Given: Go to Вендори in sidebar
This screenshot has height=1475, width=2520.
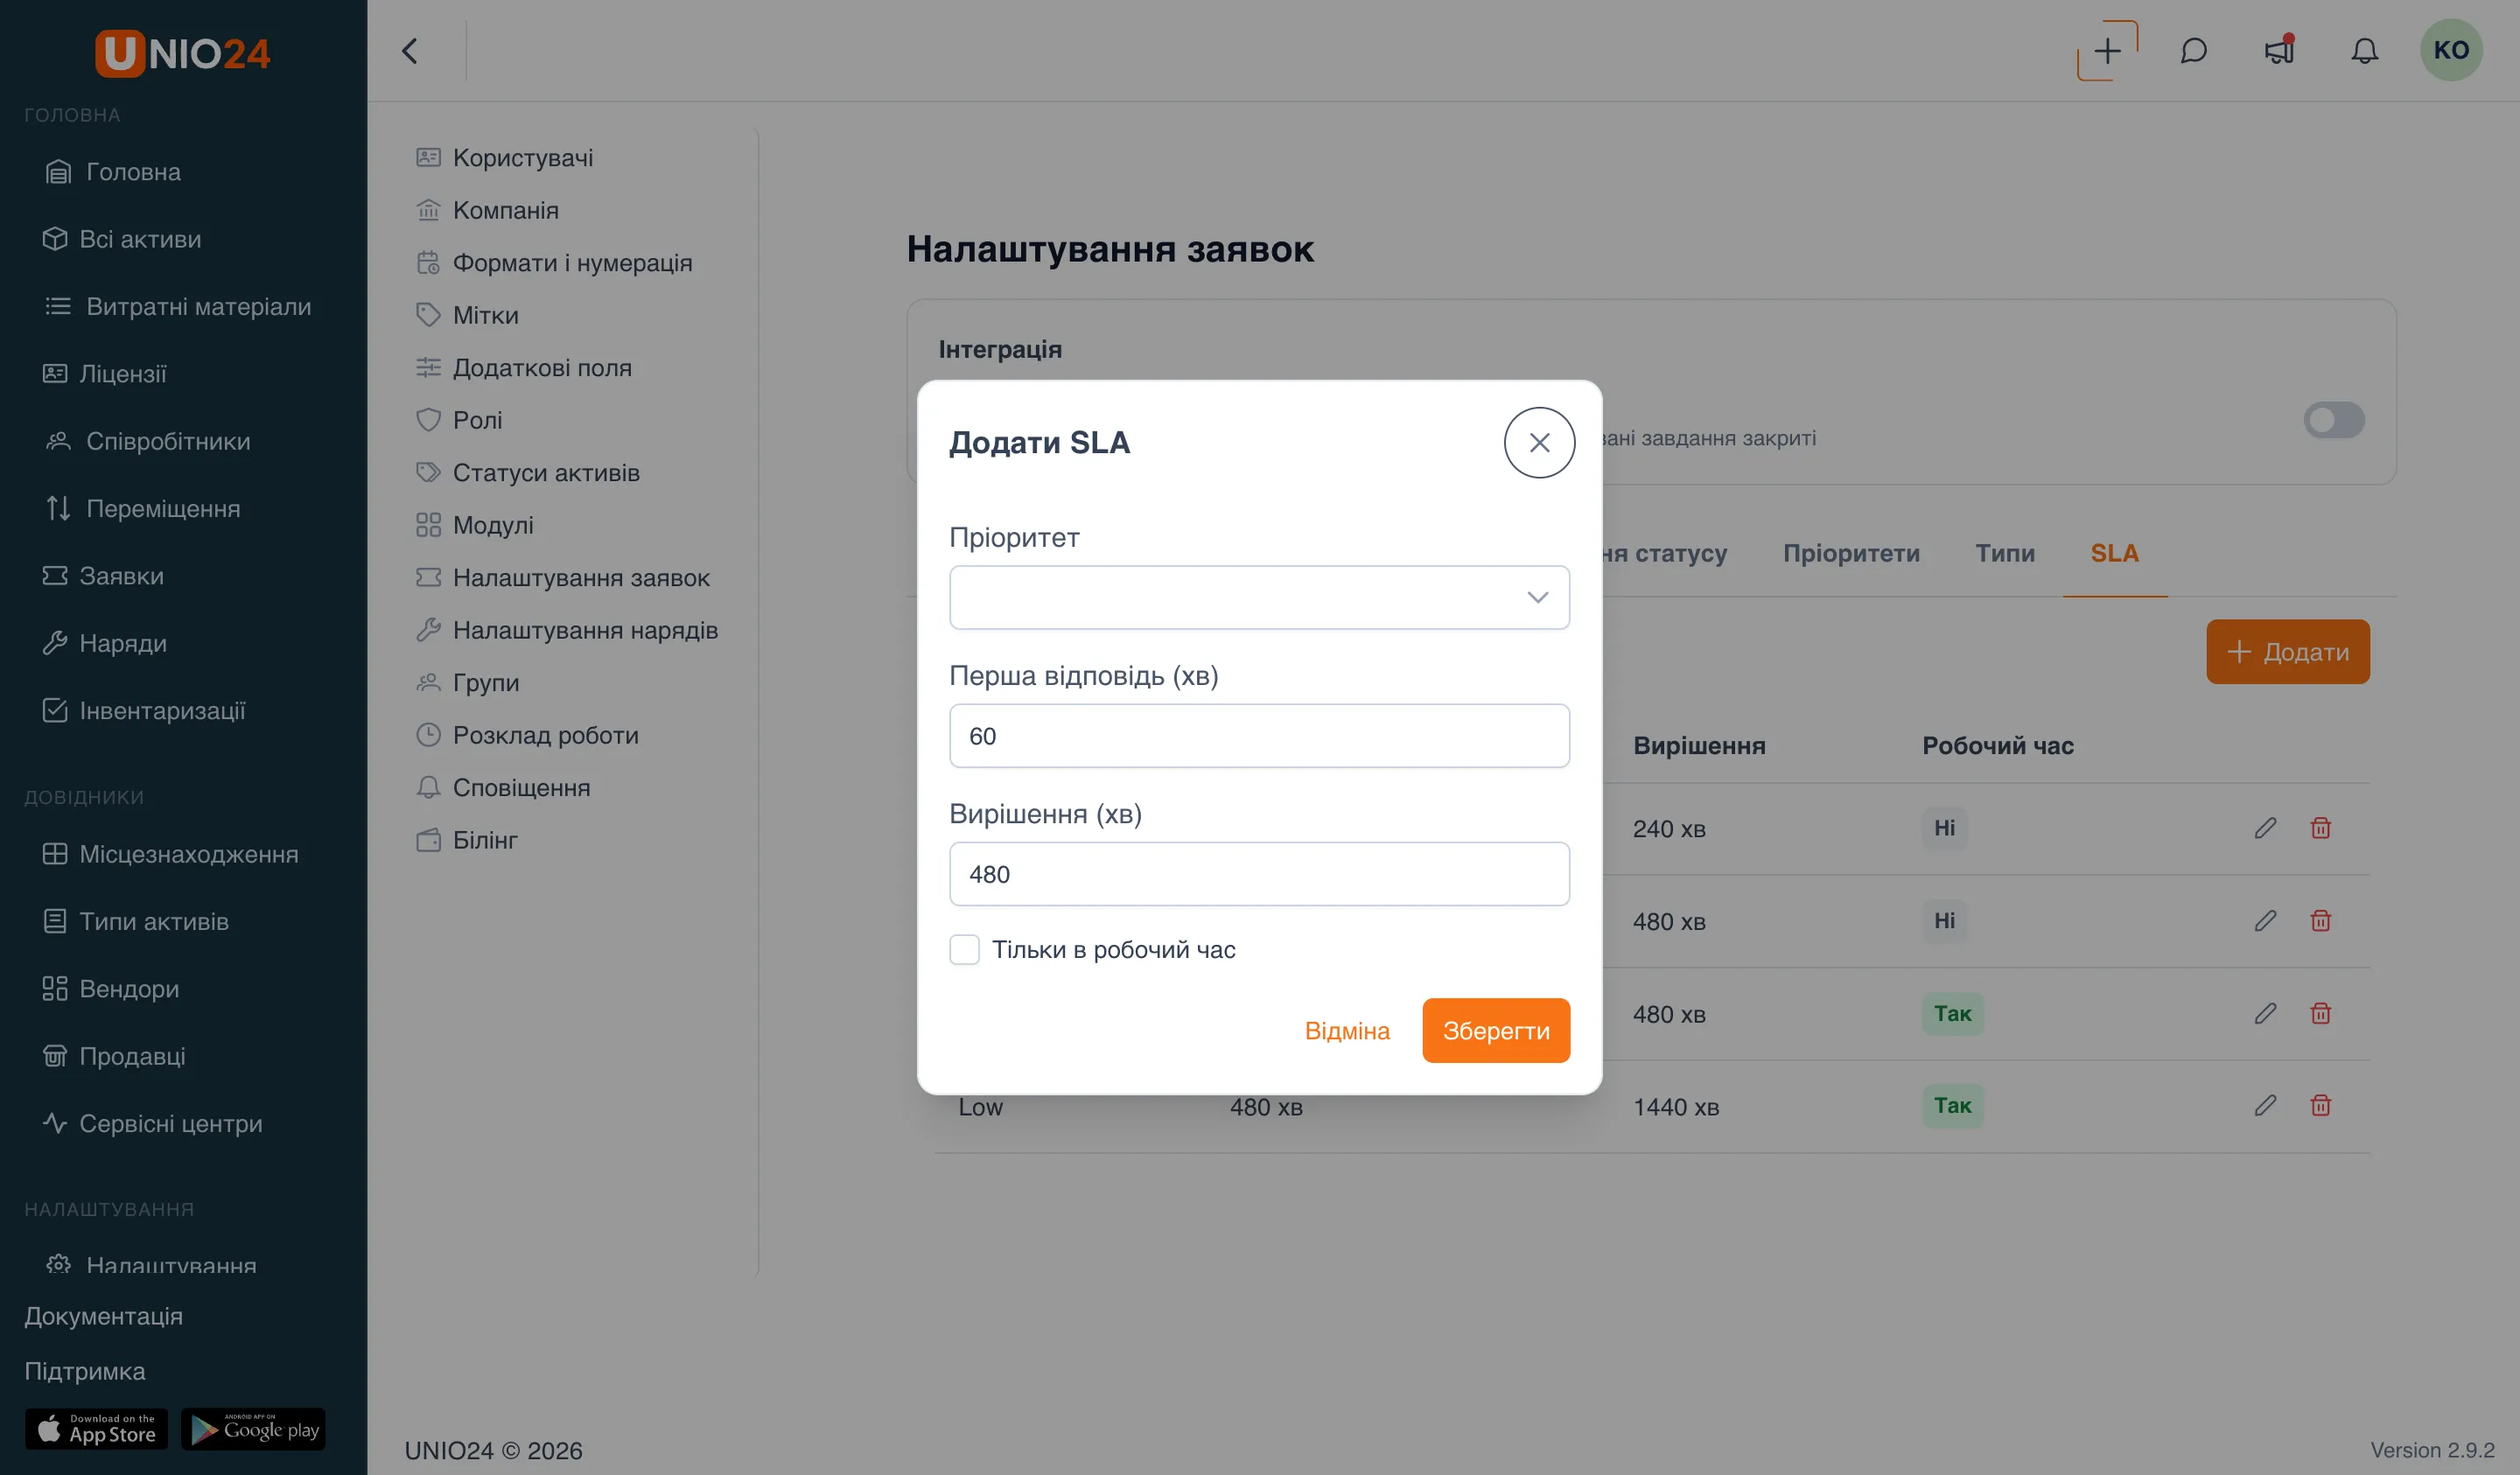Looking at the screenshot, I should coord(111,989).
